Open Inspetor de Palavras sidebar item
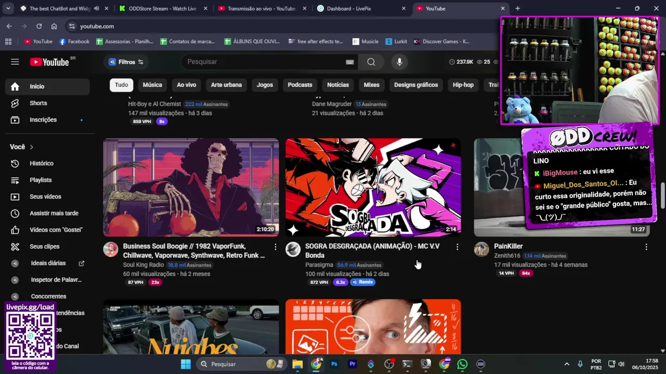This screenshot has width=666, height=374. [x=47, y=279]
